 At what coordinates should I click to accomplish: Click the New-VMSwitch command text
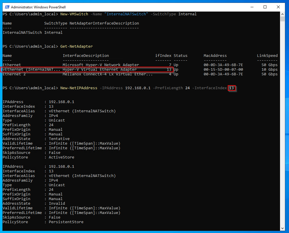click(74, 14)
